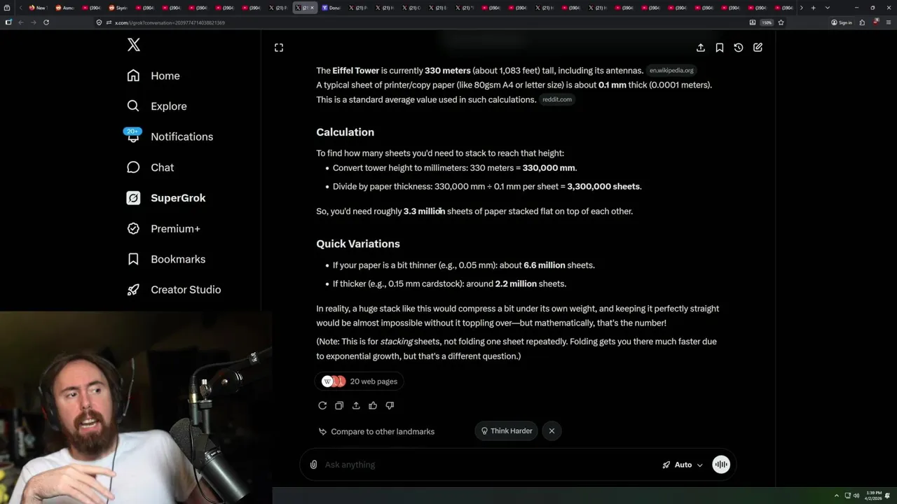Screen dimensions: 897x504
Task: Like the response with thumbs up
Action: pyautogui.click(x=373, y=405)
